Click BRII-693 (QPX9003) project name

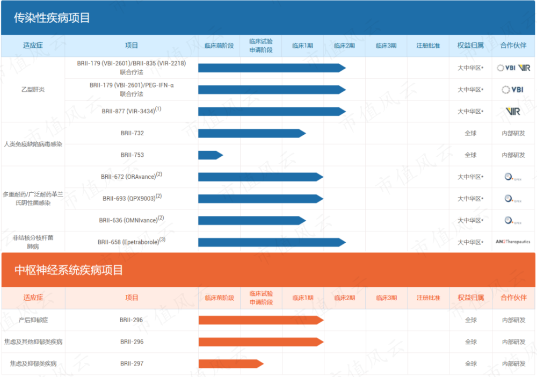[132, 198]
